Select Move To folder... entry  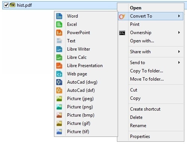click(x=147, y=79)
